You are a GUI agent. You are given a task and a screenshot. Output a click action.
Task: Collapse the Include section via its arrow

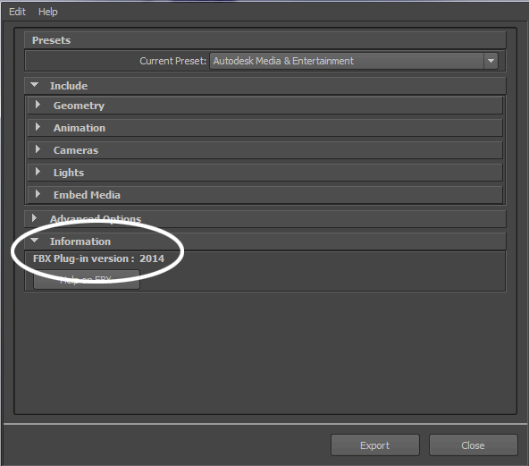[35, 85]
